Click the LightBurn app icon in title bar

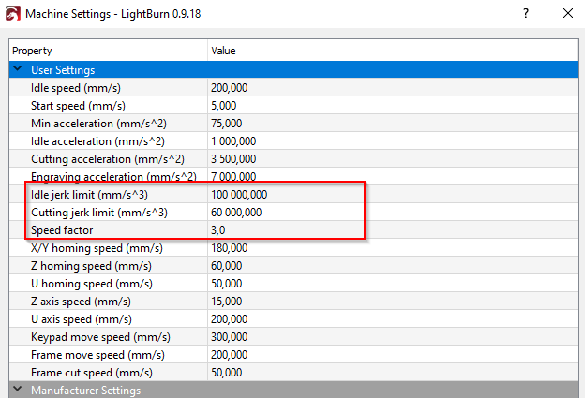(13, 14)
